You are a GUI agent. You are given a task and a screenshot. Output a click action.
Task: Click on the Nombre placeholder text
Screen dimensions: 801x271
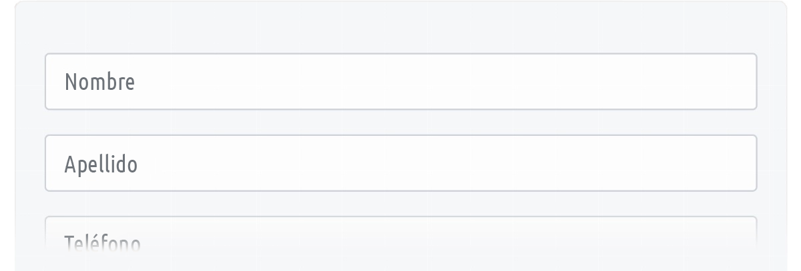pos(99,82)
